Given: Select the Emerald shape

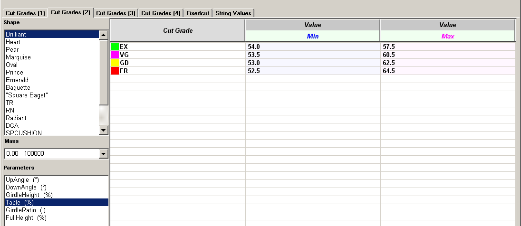Looking at the screenshot, I should click(17, 80).
